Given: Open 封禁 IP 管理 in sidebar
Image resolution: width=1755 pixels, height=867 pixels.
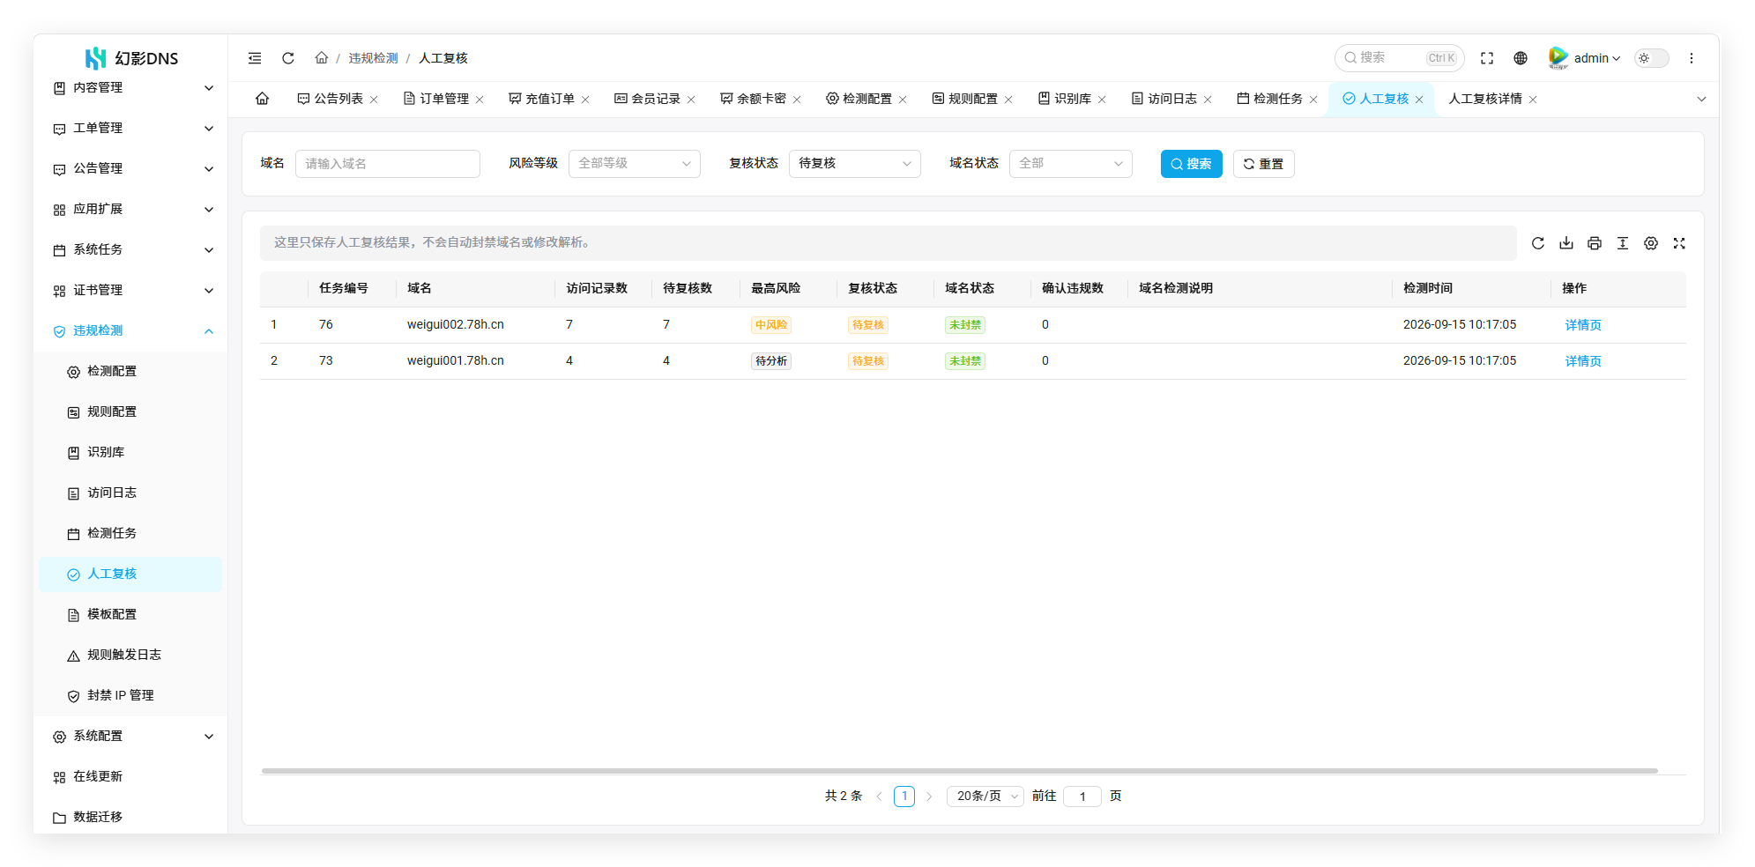Looking at the screenshot, I should coord(130,696).
